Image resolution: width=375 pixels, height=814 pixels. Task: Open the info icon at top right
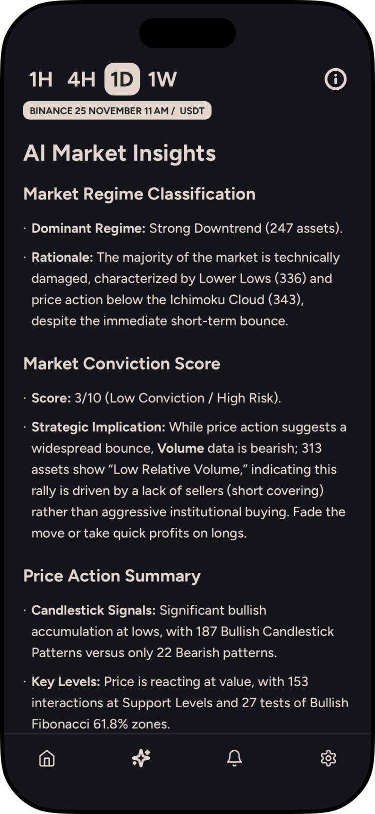[335, 79]
